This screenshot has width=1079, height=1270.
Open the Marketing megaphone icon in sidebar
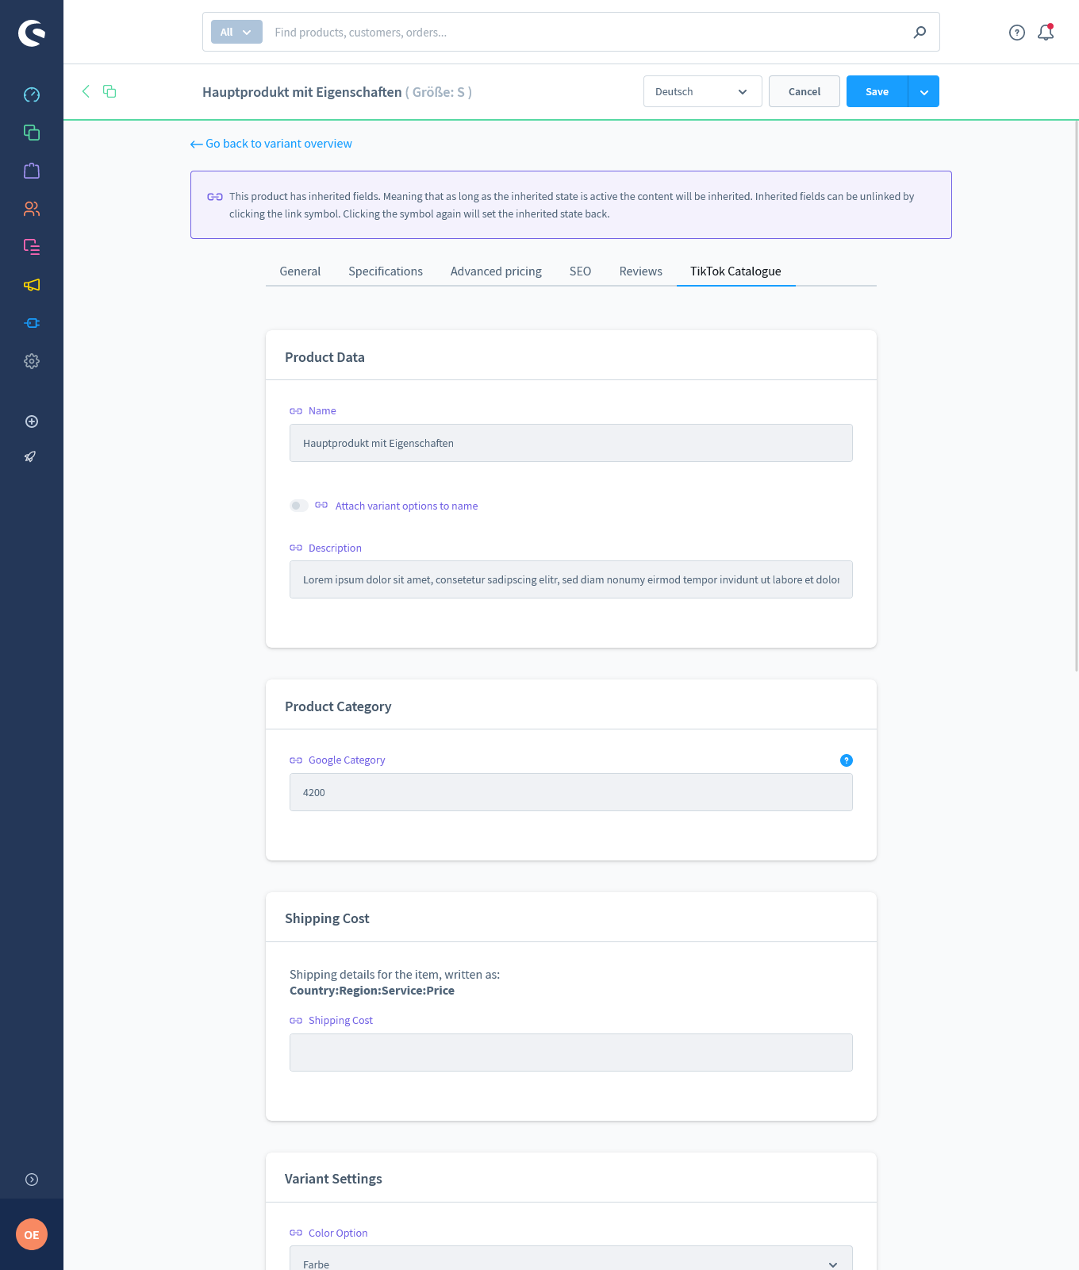click(32, 285)
